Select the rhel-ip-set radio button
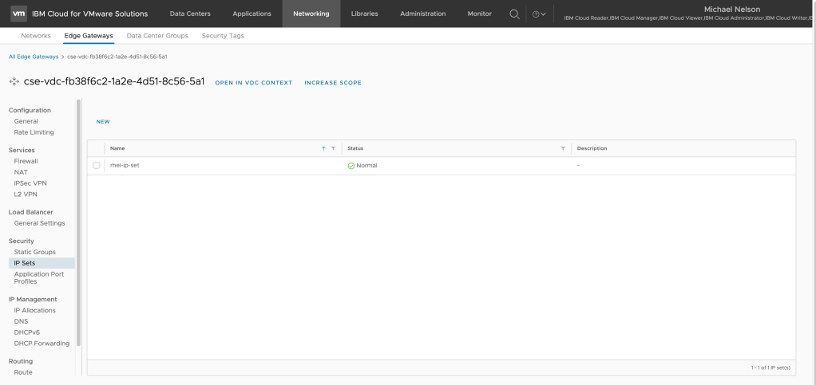This screenshot has width=816, height=385. click(x=97, y=166)
